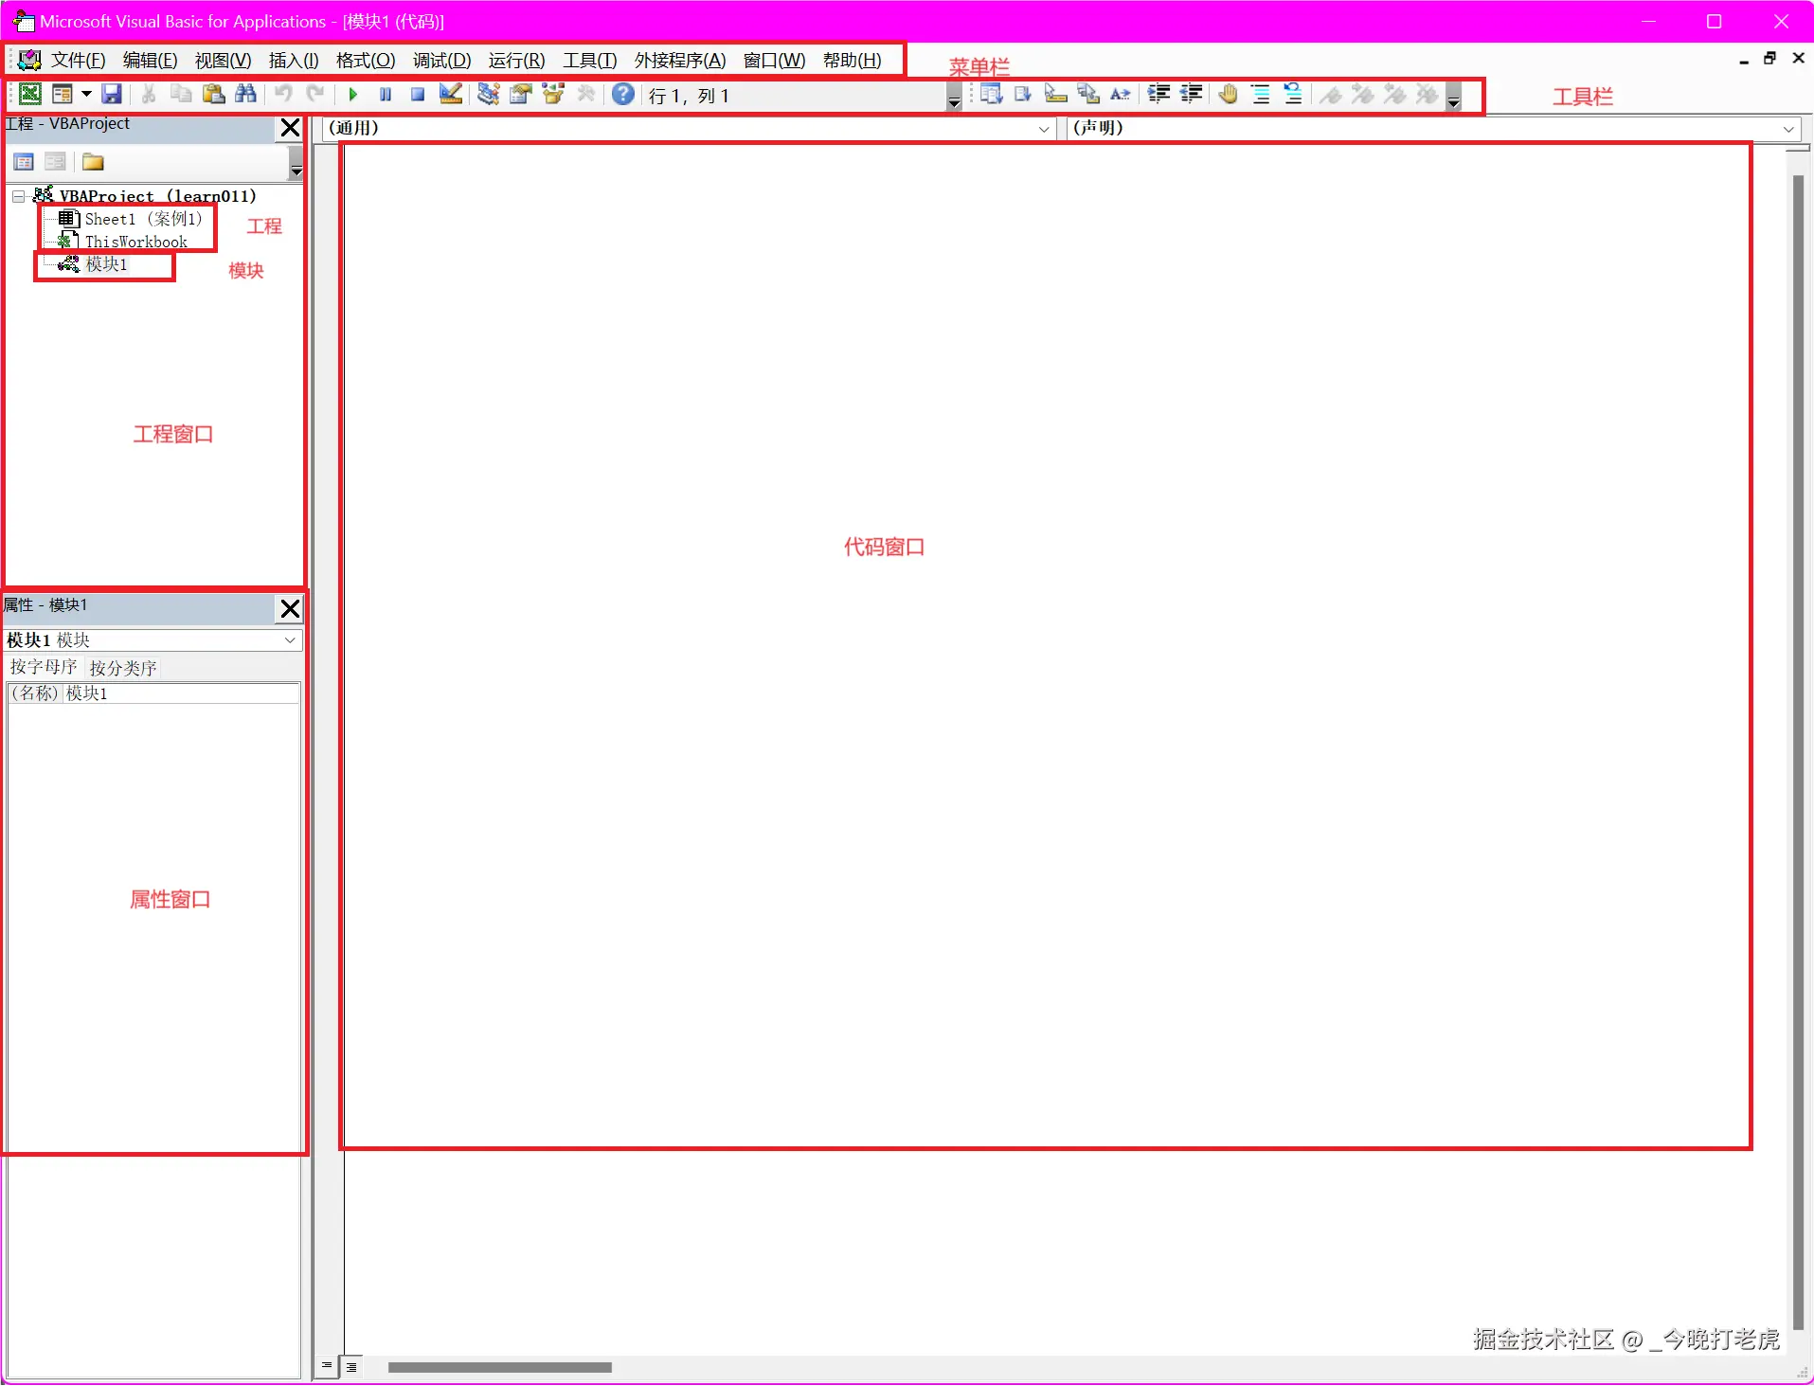Image resolution: width=1814 pixels, height=1386 pixels.
Task: Select 模块1 in the project explorer
Action: coord(106,265)
